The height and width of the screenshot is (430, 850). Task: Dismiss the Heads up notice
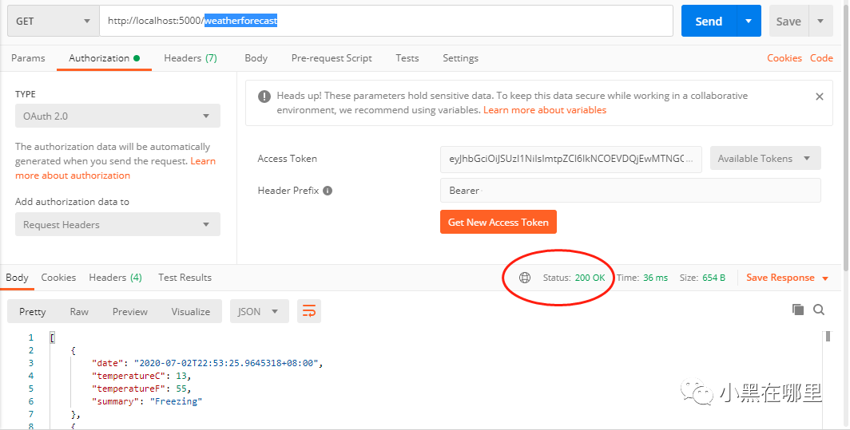[x=819, y=97]
